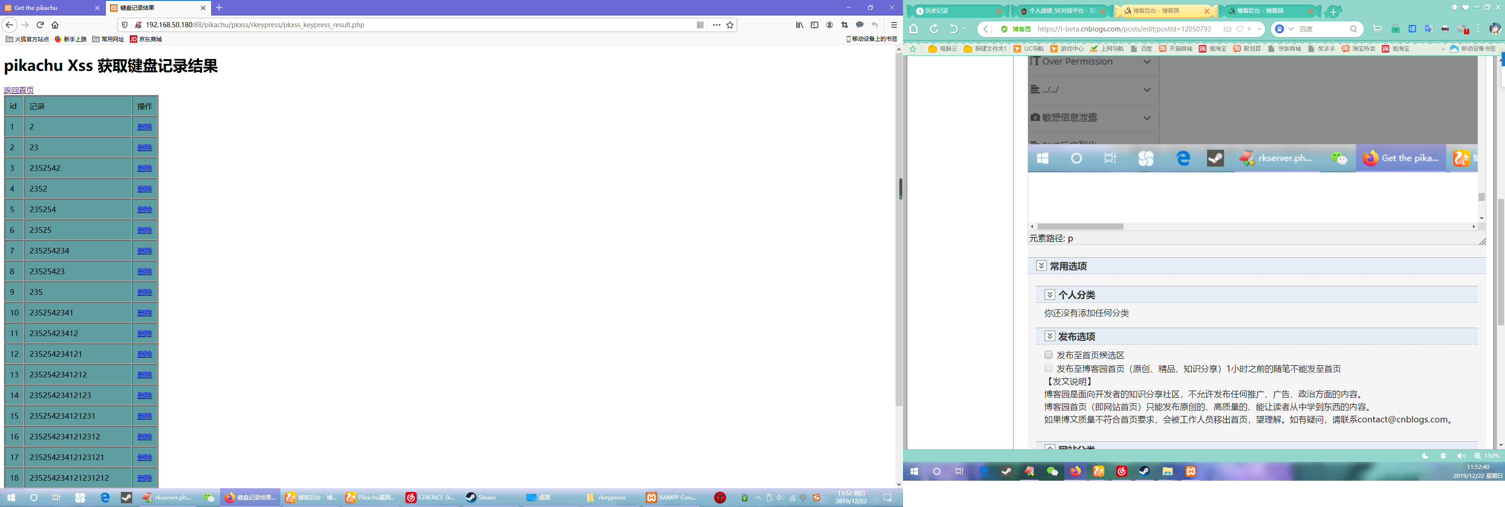1505x507 pixels.
Task: Click the horizontal scrollbar in editor
Action: (1080, 226)
